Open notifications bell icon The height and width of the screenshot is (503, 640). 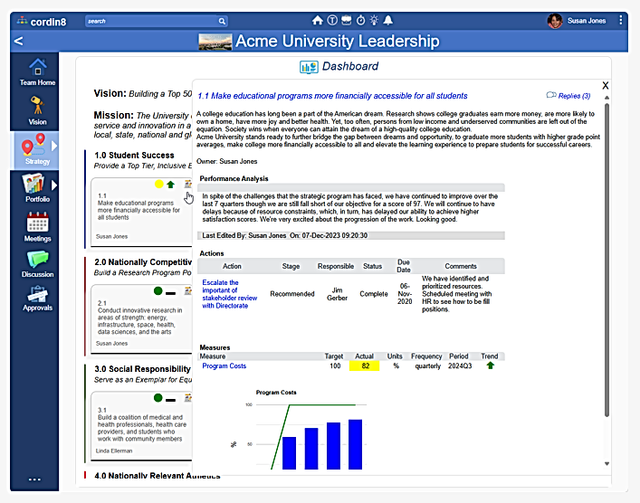(388, 21)
